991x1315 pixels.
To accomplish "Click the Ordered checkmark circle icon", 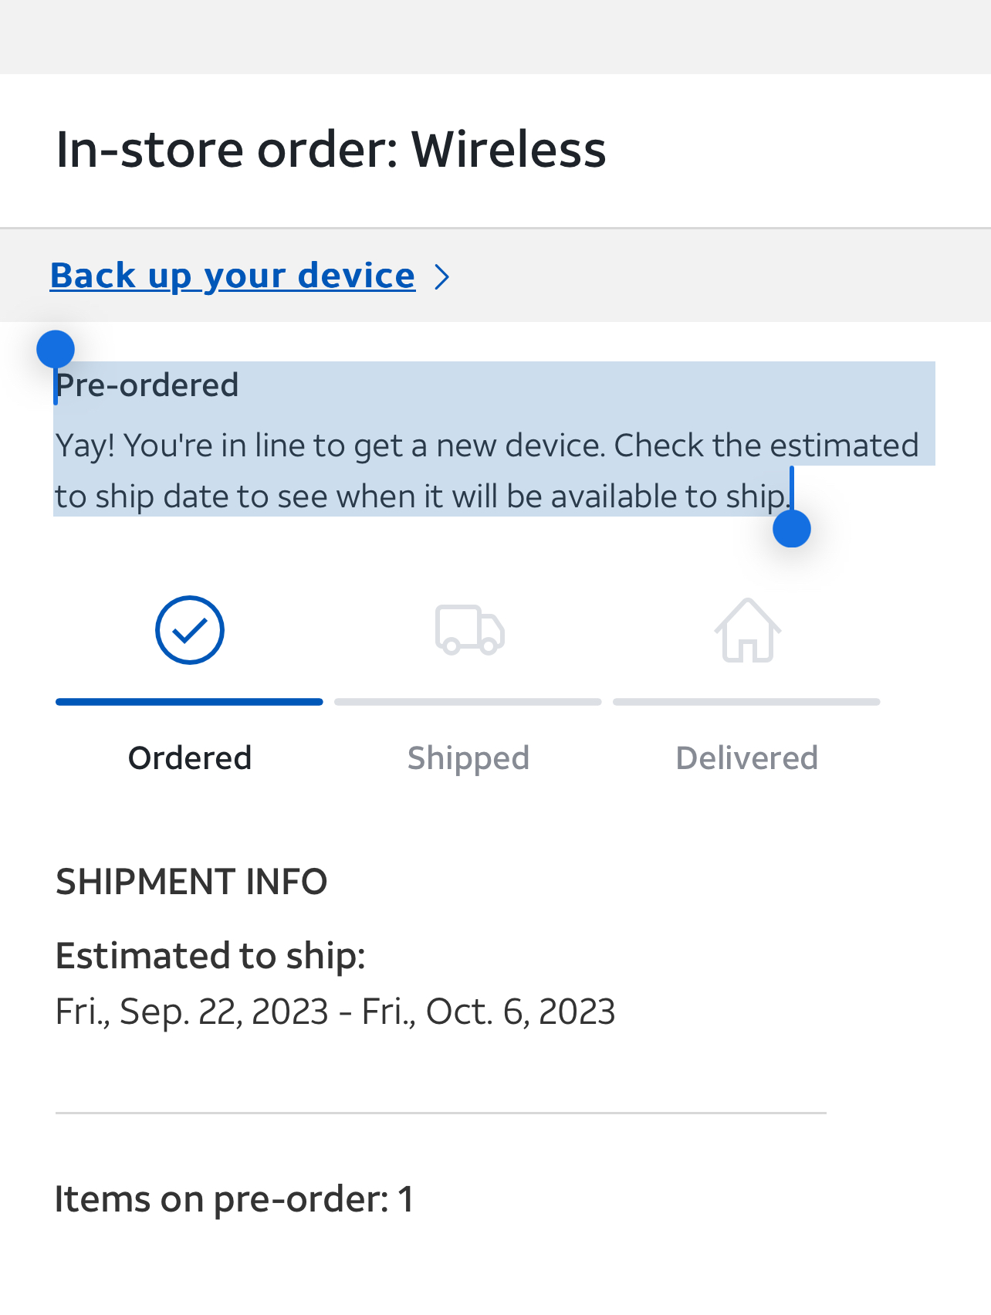I will point(190,630).
